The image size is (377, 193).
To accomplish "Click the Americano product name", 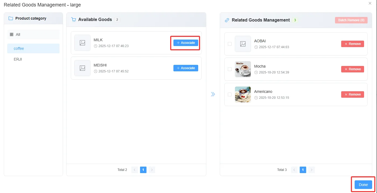I will coord(263,92).
